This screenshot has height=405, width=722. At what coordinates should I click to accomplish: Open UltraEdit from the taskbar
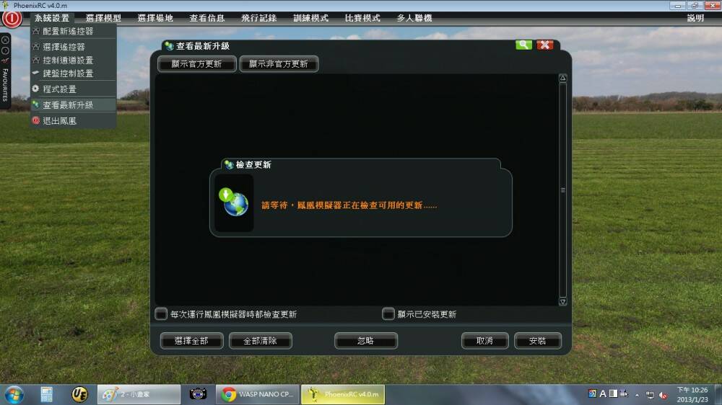[x=79, y=394]
